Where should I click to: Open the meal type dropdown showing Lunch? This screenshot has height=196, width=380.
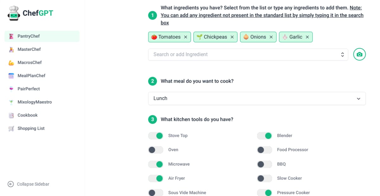click(257, 98)
